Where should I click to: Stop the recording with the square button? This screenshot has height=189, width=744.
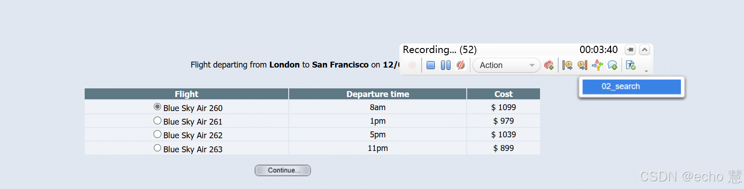pos(431,65)
